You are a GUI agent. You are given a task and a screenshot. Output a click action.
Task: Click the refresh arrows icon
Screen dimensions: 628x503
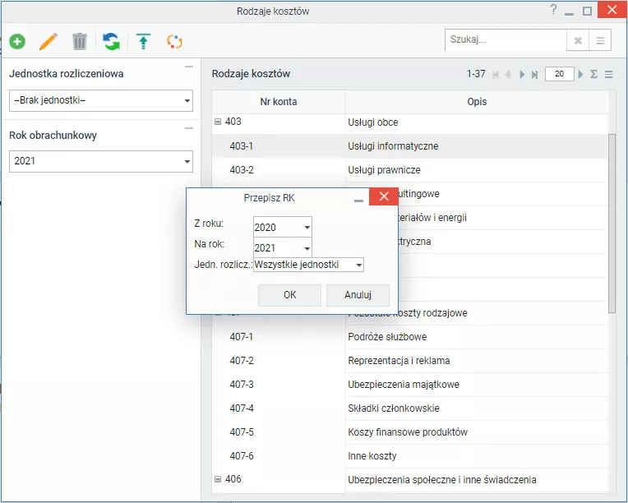coord(111,41)
